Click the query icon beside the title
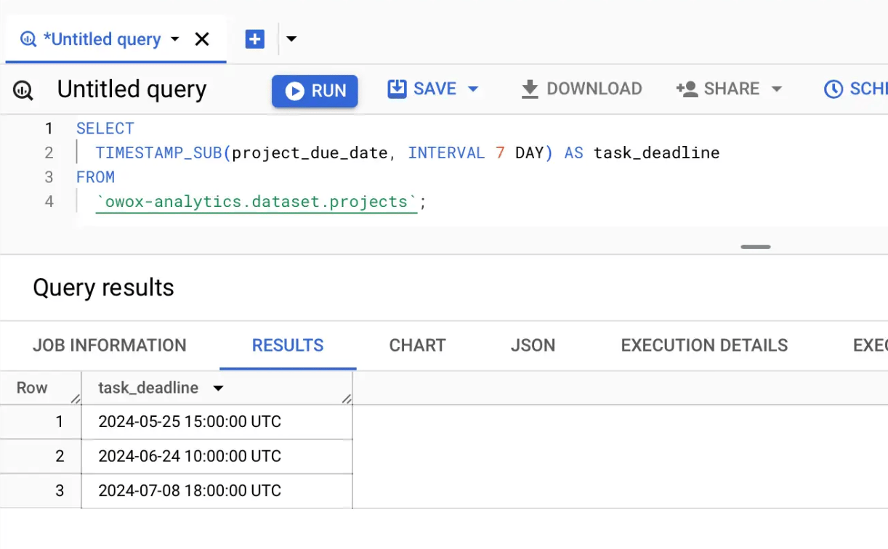The width and height of the screenshot is (888, 549). pos(23,90)
